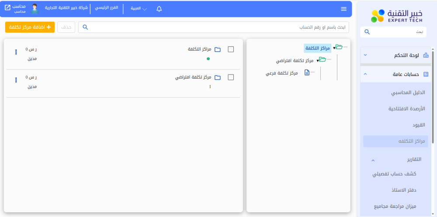Check the مركز تكلفة افتراضي row checkbox
Viewport: 437px width, 217px height.
(x=231, y=77)
